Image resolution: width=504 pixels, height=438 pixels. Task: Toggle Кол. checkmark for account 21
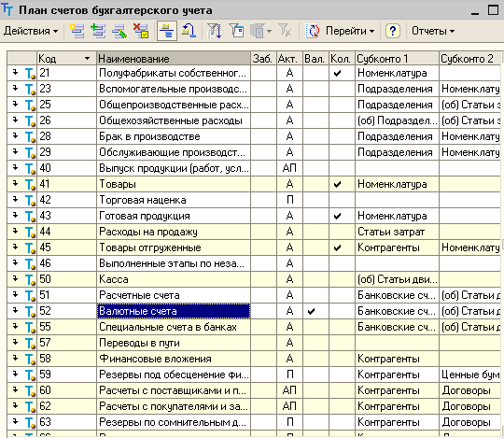tap(337, 74)
